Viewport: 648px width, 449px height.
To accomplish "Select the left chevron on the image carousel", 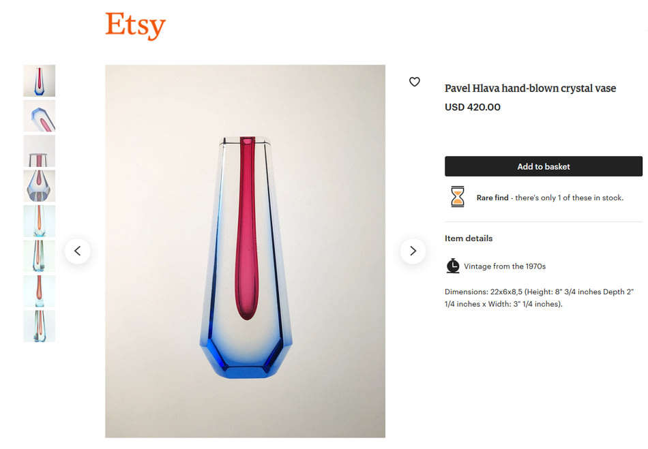I will coord(78,251).
